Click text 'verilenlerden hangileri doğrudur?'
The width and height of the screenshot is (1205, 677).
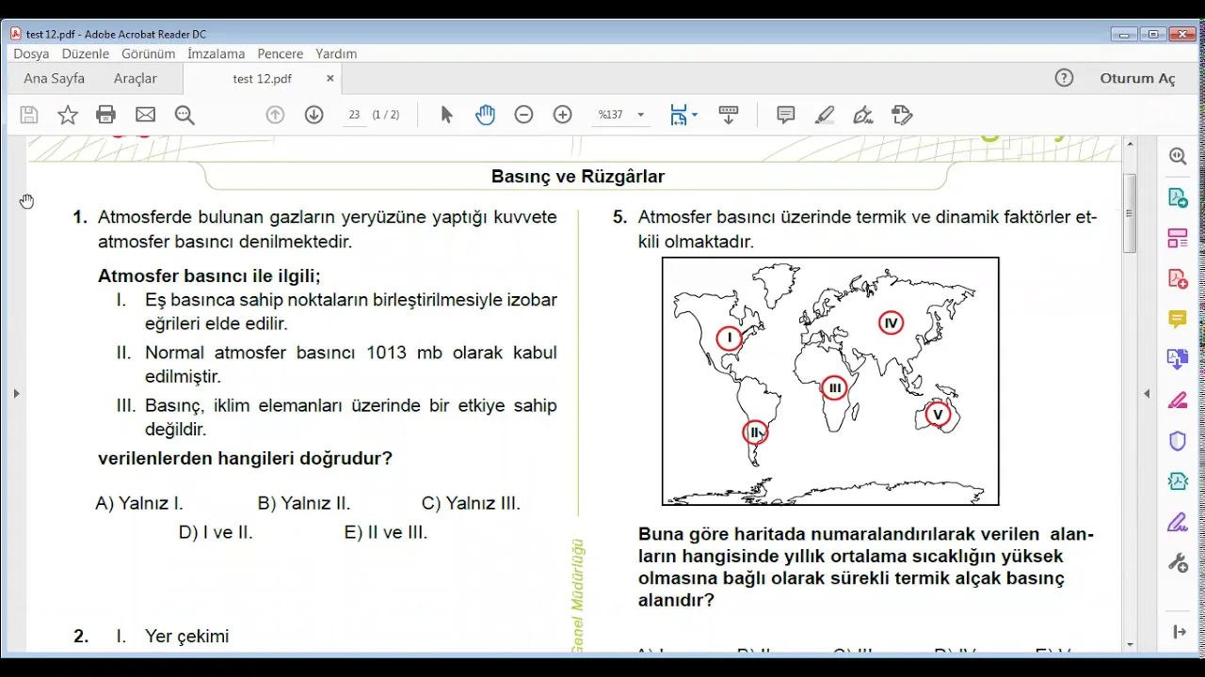245,459
